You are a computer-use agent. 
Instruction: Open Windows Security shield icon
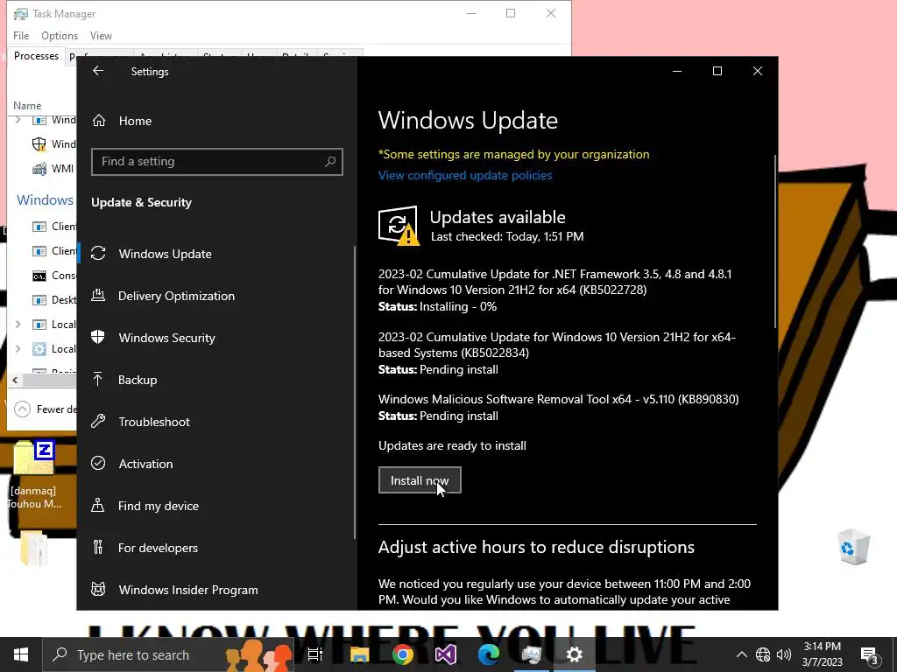(x=98, y=337)
